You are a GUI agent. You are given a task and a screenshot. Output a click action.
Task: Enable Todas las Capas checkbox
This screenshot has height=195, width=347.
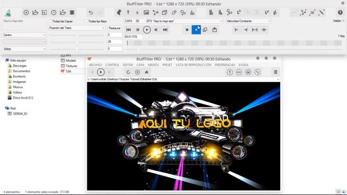pos(50,21)
